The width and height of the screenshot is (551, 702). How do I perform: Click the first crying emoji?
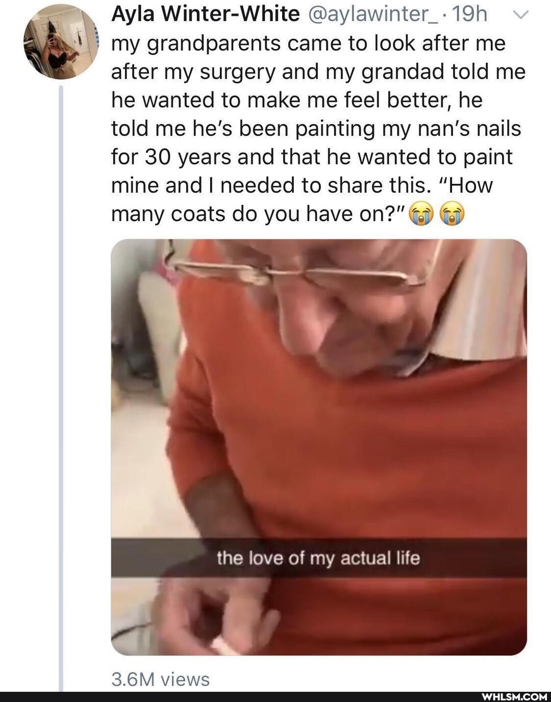[421, 213]
